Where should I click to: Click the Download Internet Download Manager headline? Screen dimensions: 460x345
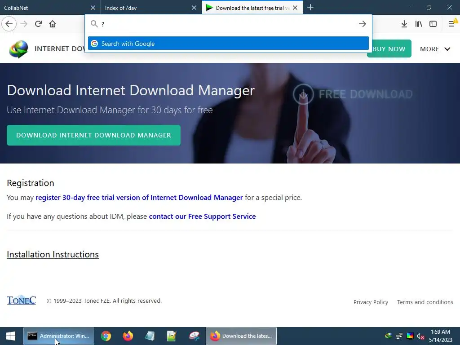click(131, 90)
